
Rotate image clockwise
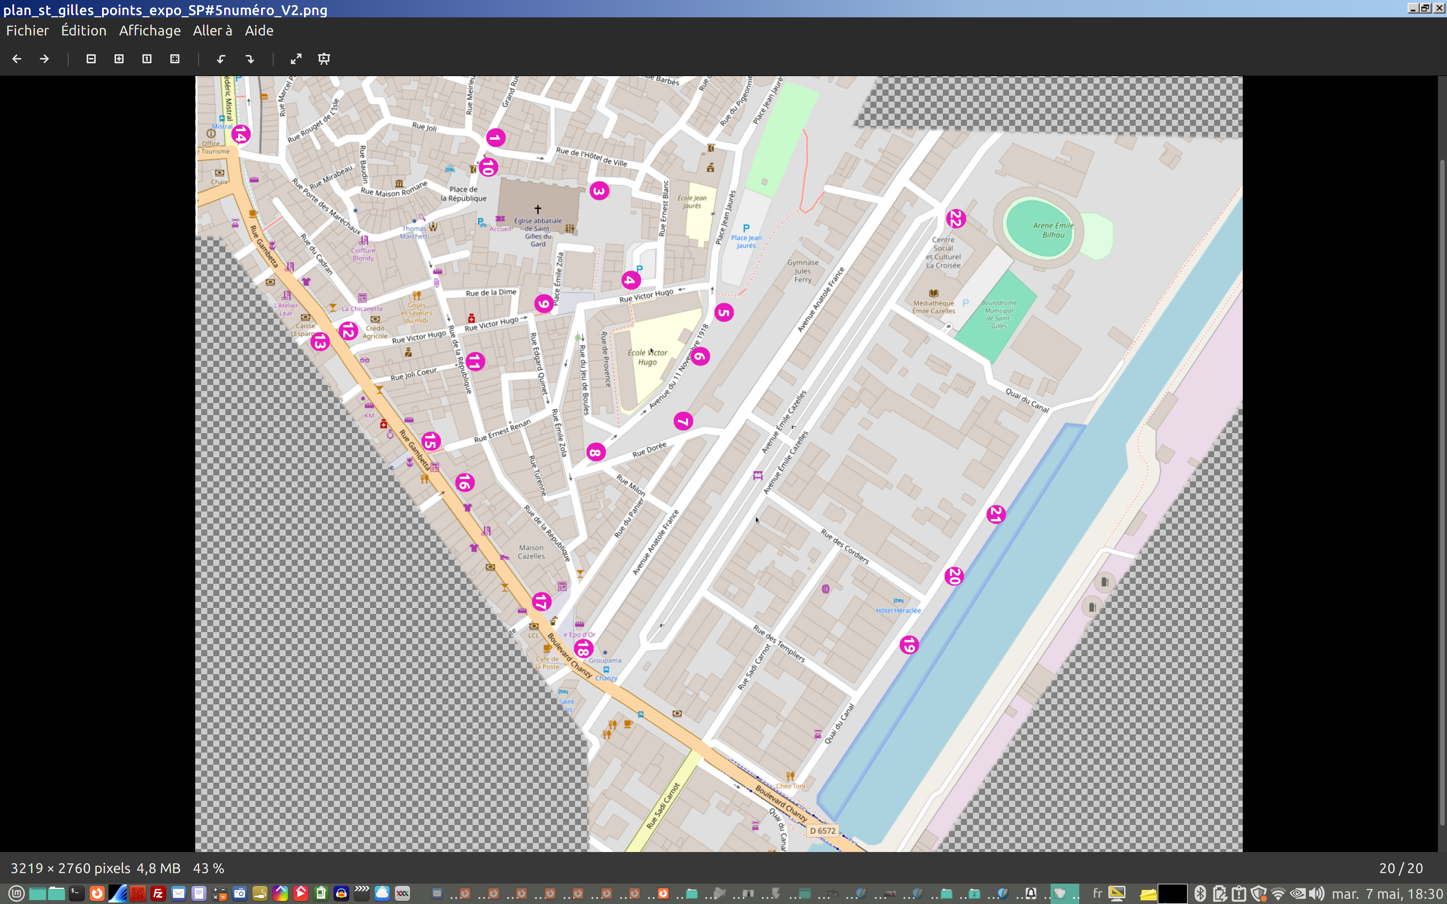(249, 59)
